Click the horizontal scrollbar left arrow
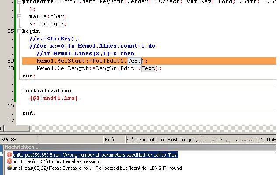 [2, 128]
